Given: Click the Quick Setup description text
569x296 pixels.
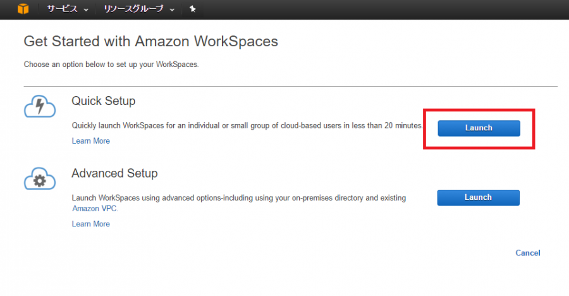Looking at the screenshot, I should click(247, 126).
